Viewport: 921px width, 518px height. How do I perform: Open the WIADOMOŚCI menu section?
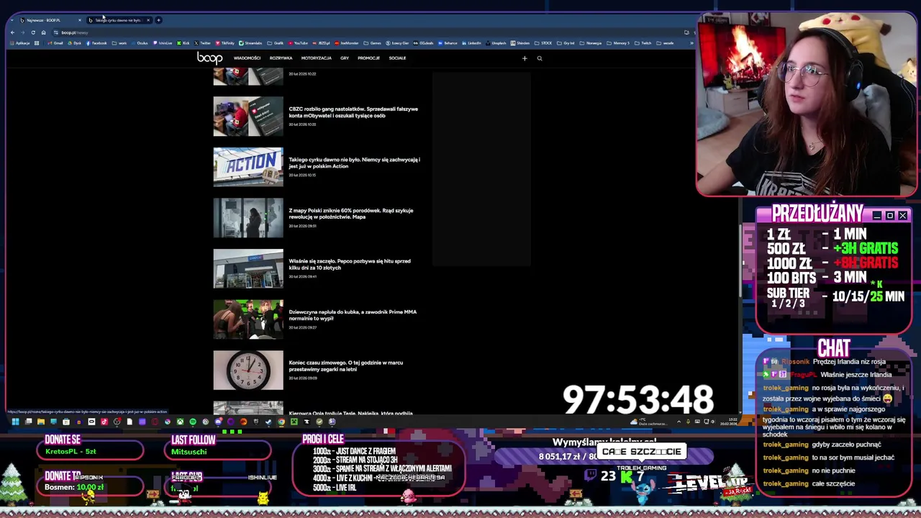[247, 58]
